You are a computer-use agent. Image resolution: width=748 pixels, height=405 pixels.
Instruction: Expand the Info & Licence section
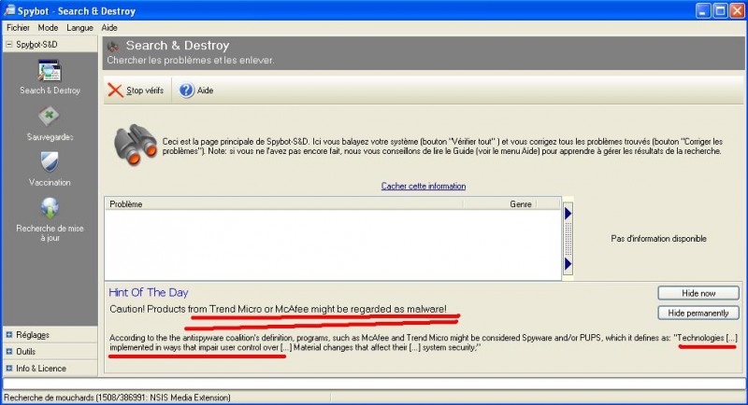[8, 368]
